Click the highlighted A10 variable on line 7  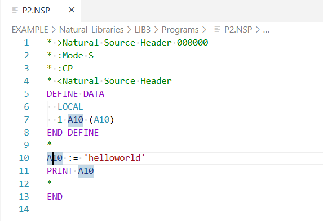click(76, 120)
